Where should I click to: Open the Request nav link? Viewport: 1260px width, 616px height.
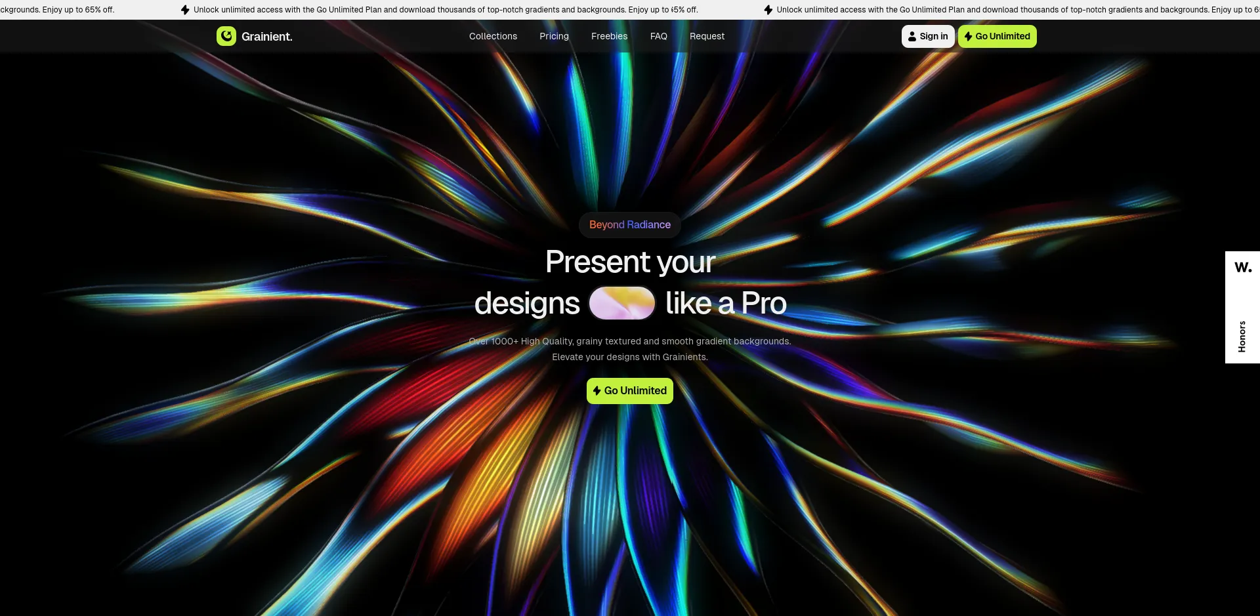707,36
